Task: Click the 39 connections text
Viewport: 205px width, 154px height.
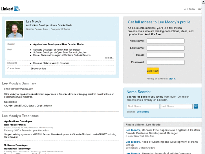Action: pos(39,69)
